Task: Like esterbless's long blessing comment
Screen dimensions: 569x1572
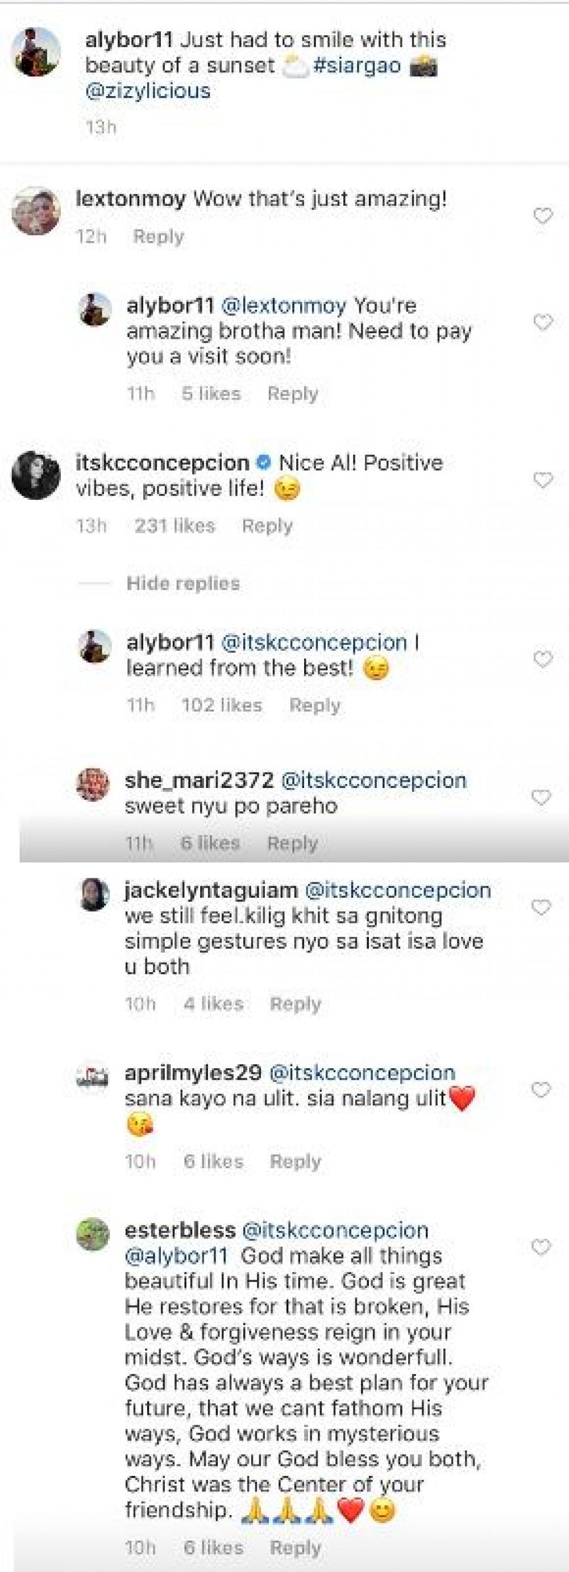Action: 541,1247
